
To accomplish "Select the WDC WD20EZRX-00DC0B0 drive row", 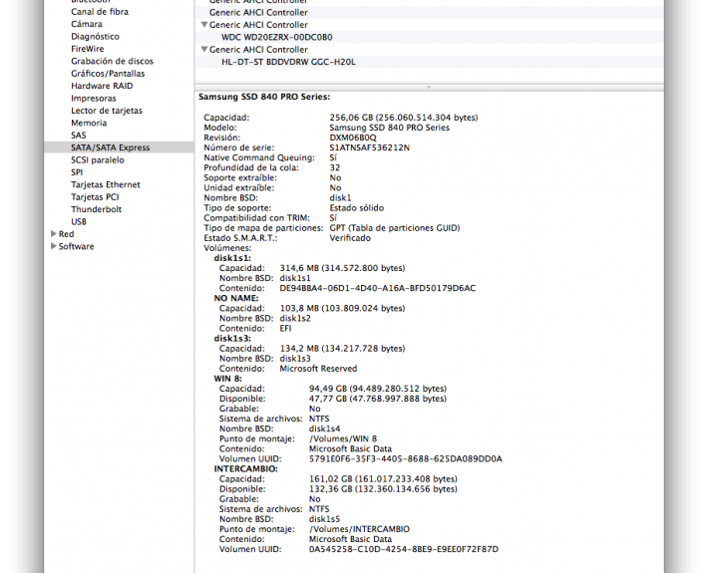I will 429,37.
